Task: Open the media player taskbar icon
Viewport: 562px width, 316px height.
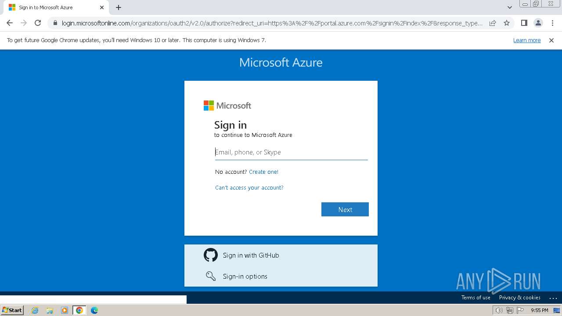Action: coord(64,310)
